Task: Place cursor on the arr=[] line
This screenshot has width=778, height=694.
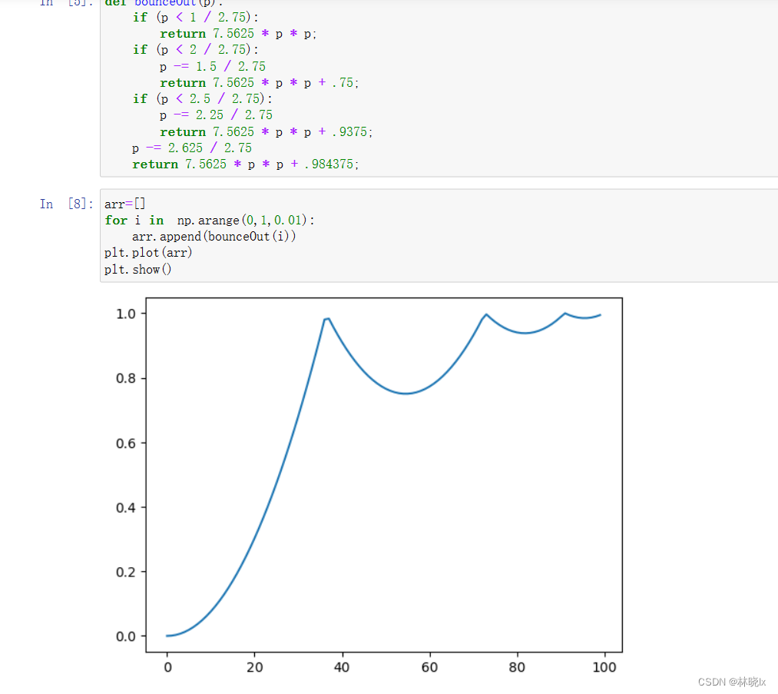Action: click(x=124, y=204)
